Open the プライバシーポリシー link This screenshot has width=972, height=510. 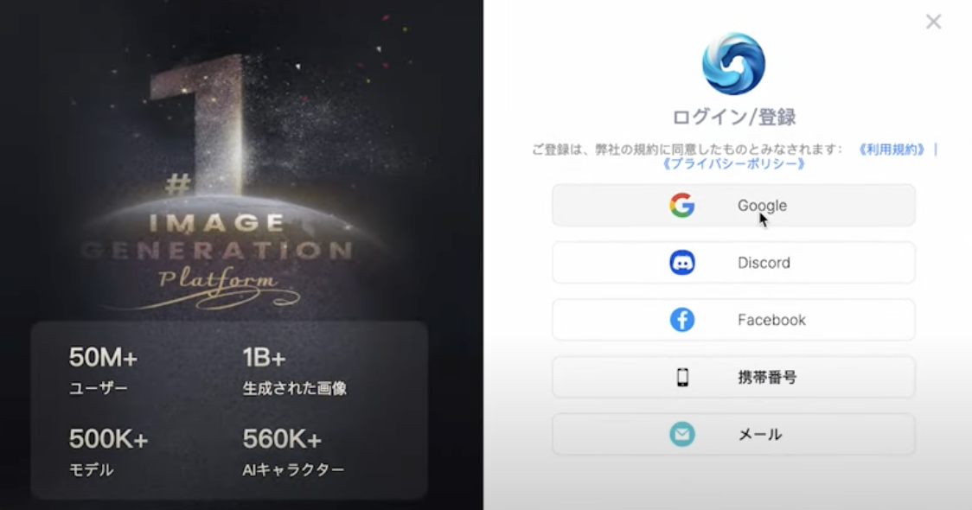[x=733, y=163]
